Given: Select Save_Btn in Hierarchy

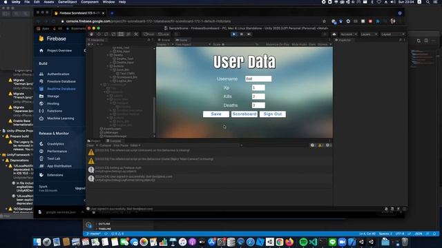Looking at the screenshot, I should pos(123,70).
